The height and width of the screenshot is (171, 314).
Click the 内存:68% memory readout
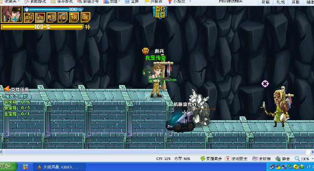(x=182, y=159)
